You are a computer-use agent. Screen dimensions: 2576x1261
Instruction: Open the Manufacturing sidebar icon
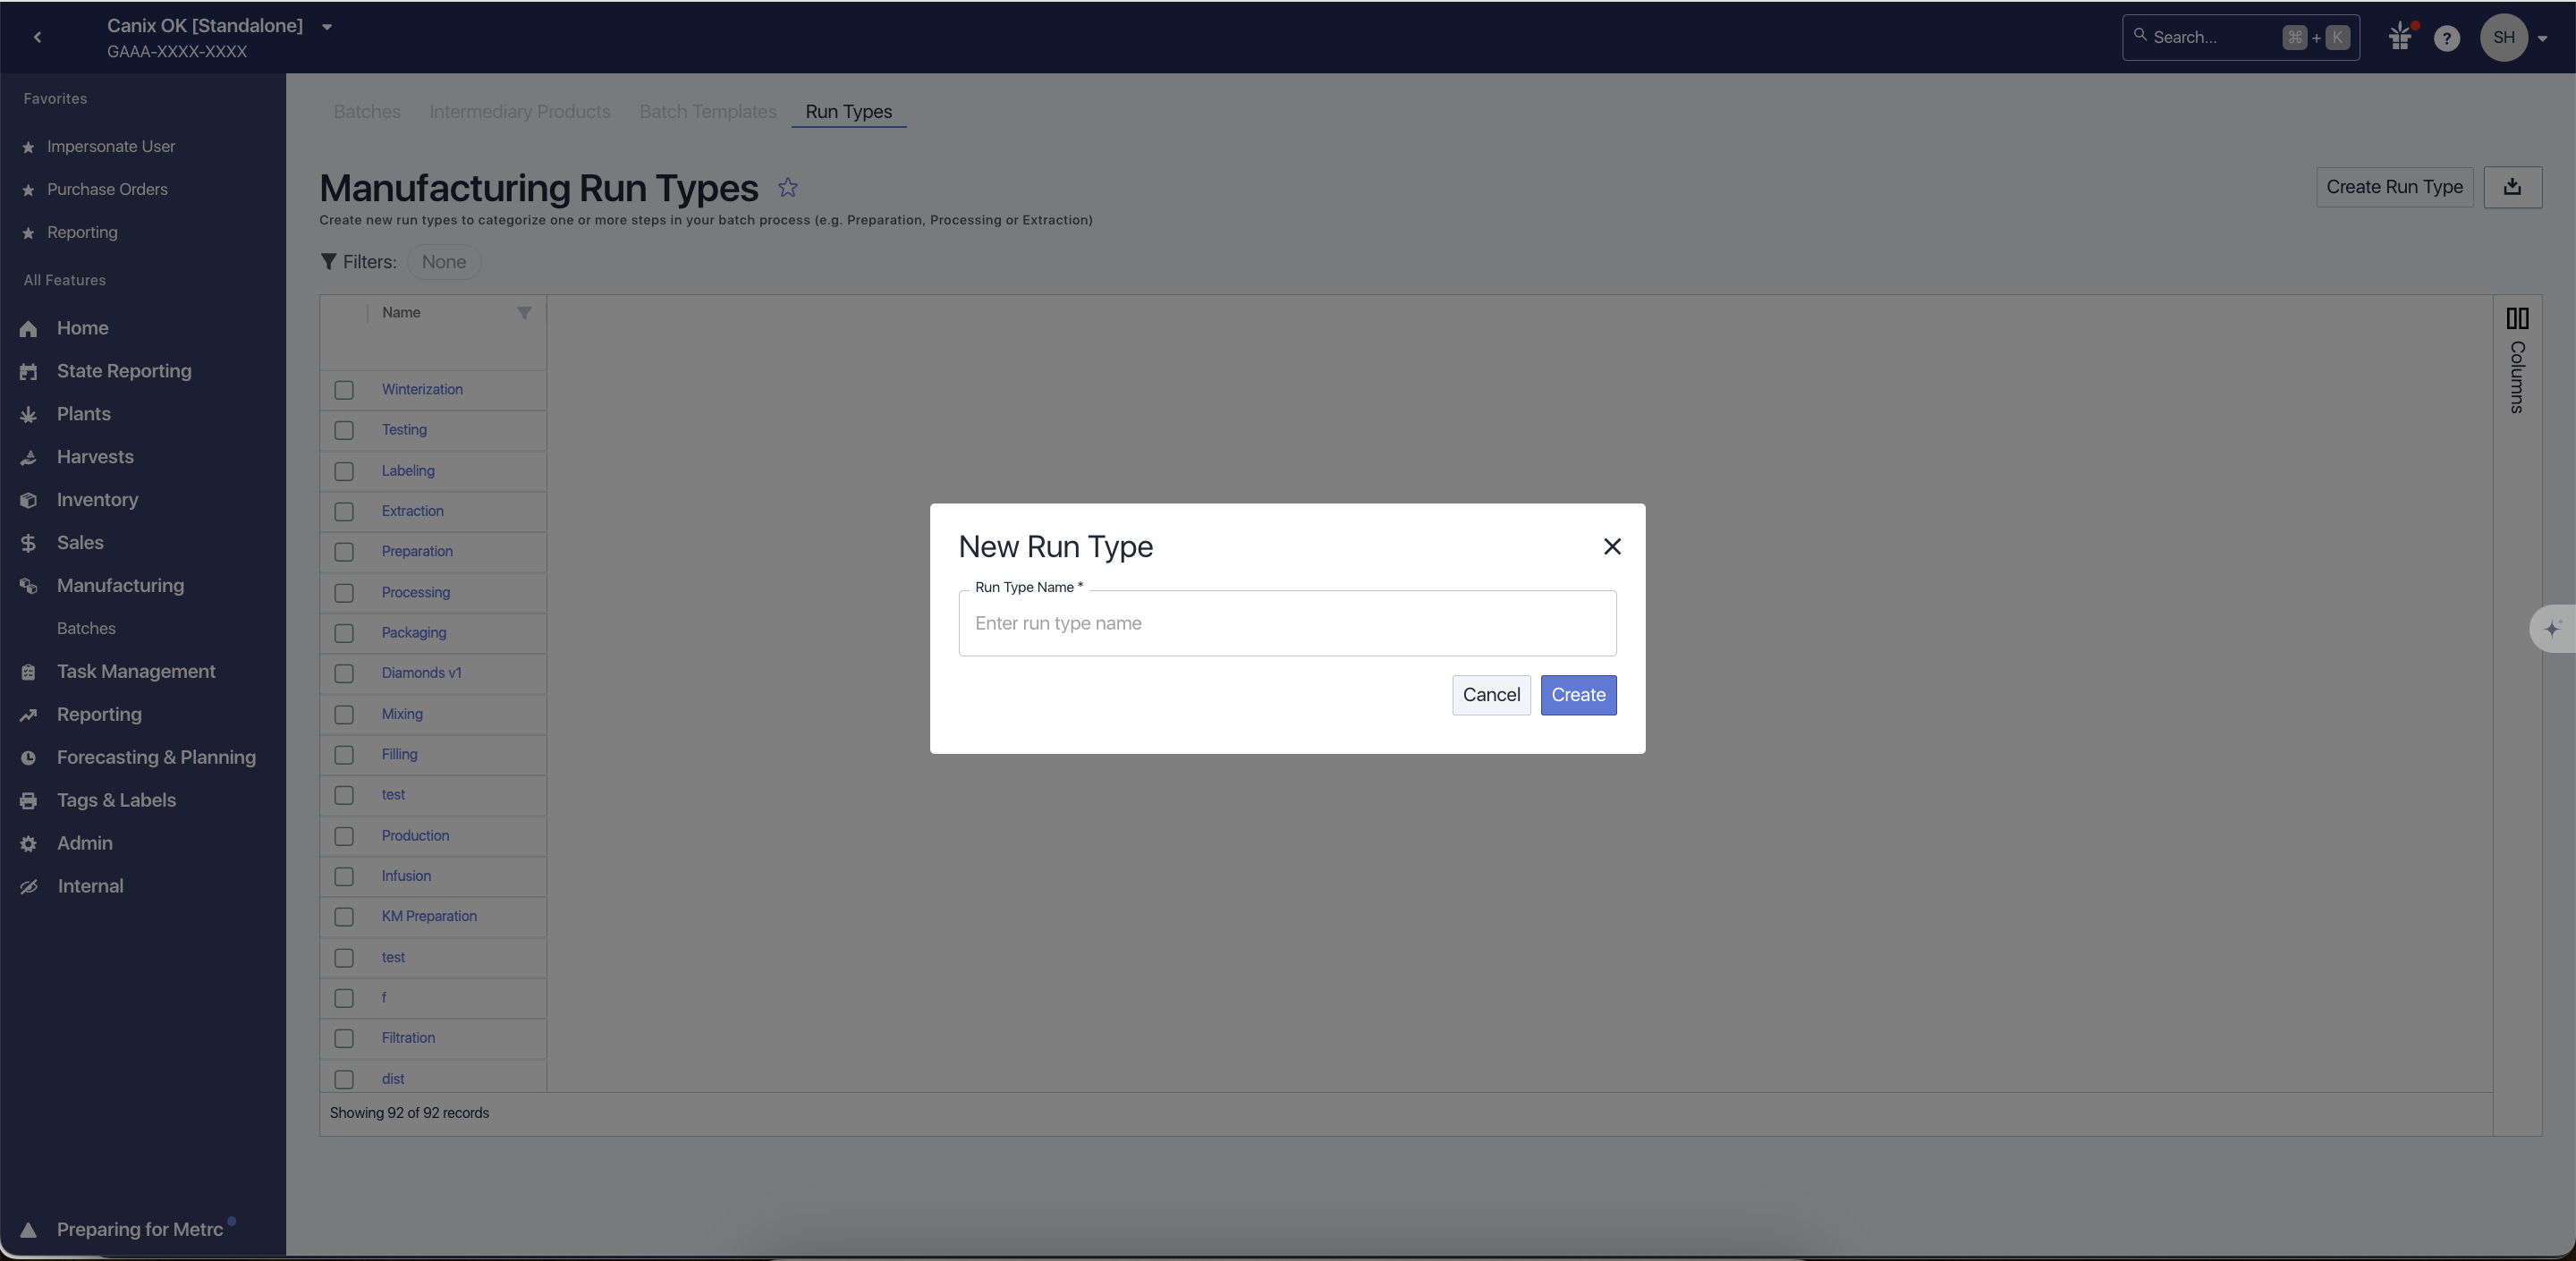[x=28, y=586]
